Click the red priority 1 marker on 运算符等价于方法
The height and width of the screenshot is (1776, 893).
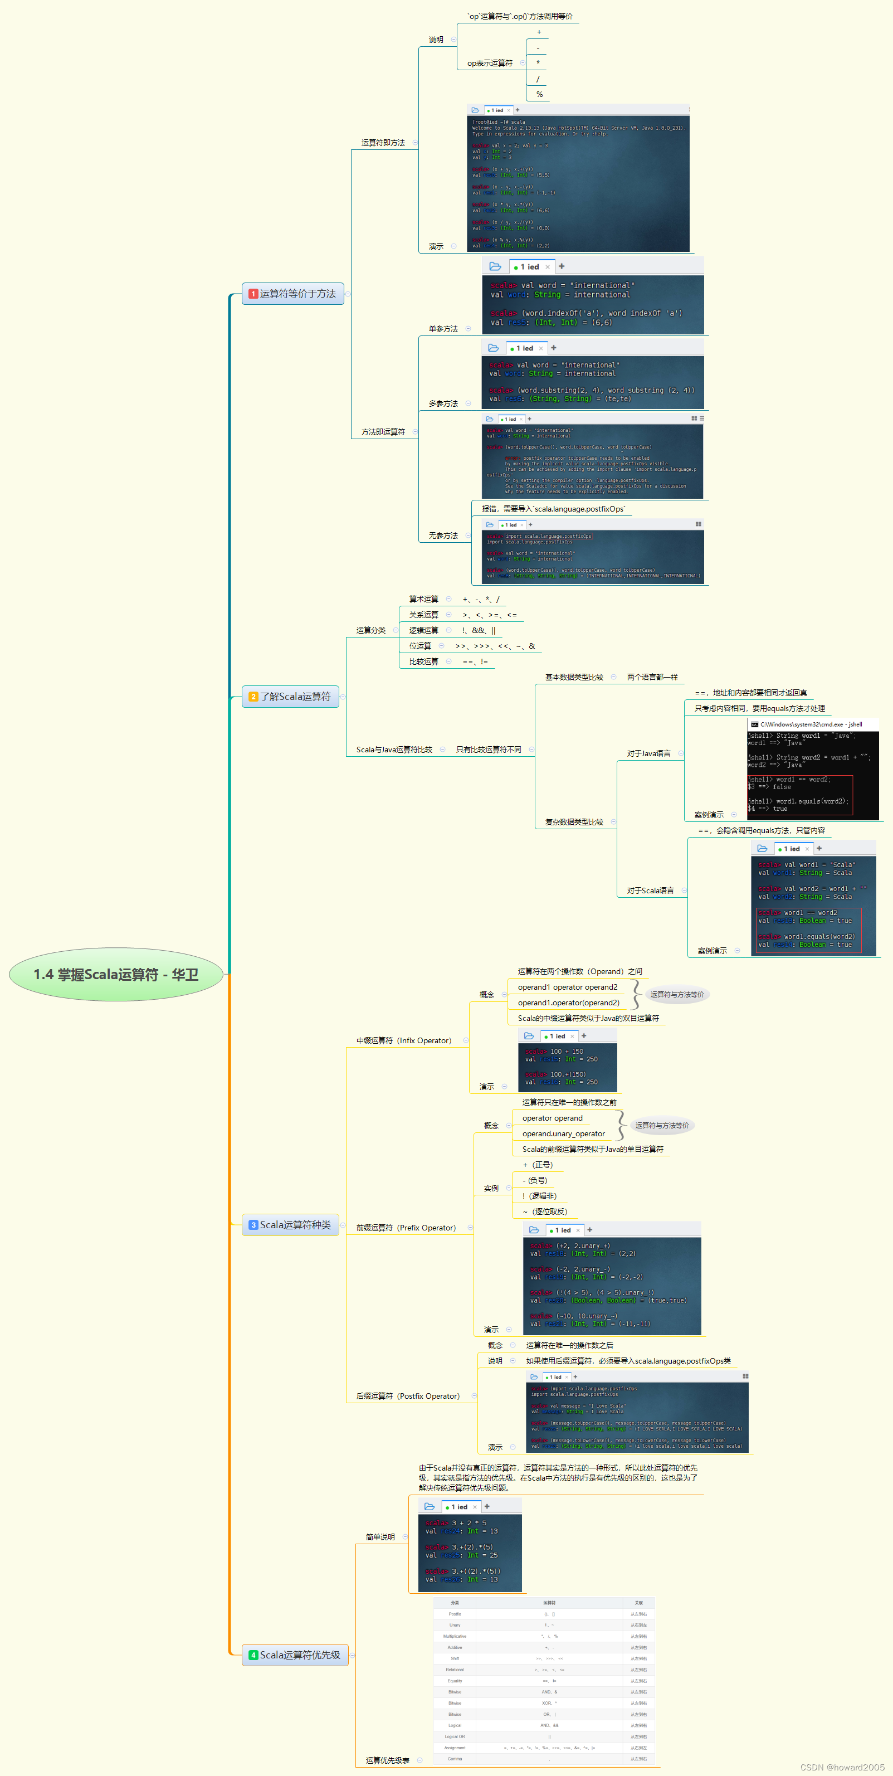(x=253, y=294)
